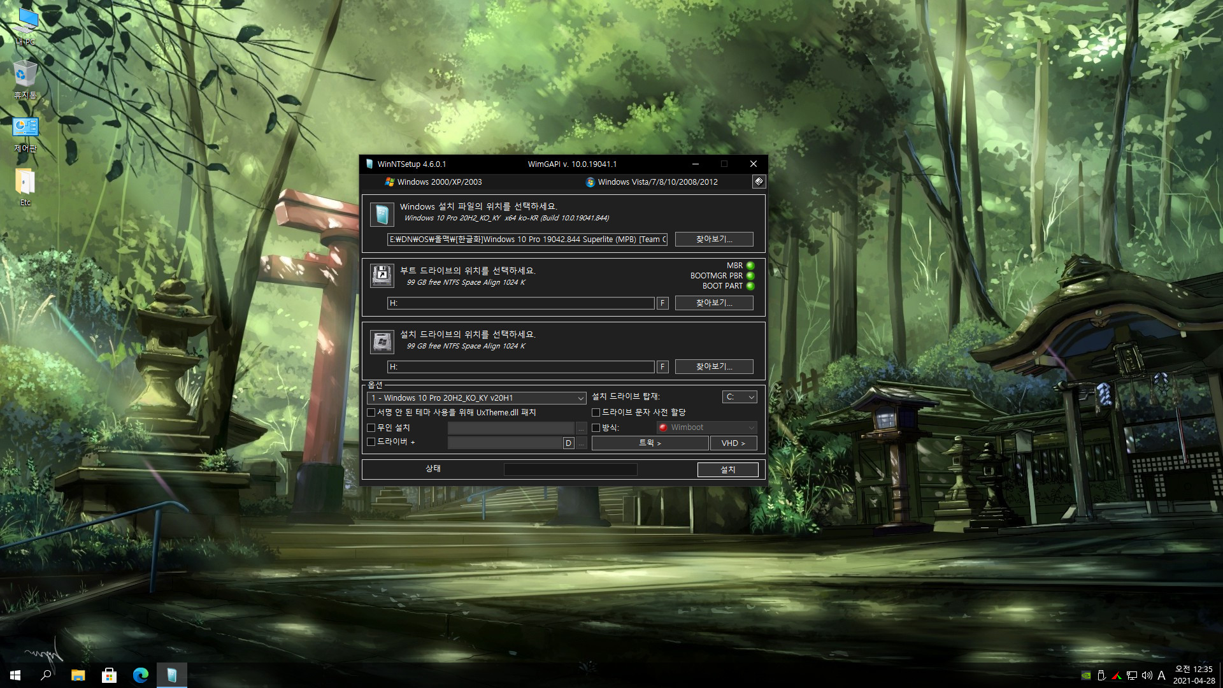Click the WinNTSetup taskbar icon

(171, 675)
